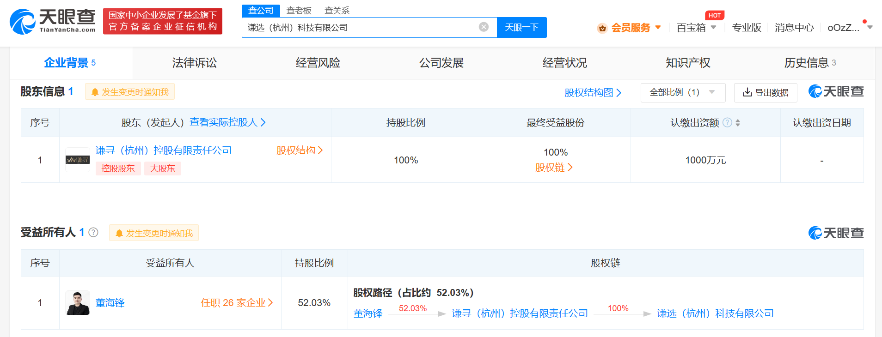The width and height of the screenshot is (882, 337).
Task: Open 消息中心 message center
Action: tap(794, 28)
